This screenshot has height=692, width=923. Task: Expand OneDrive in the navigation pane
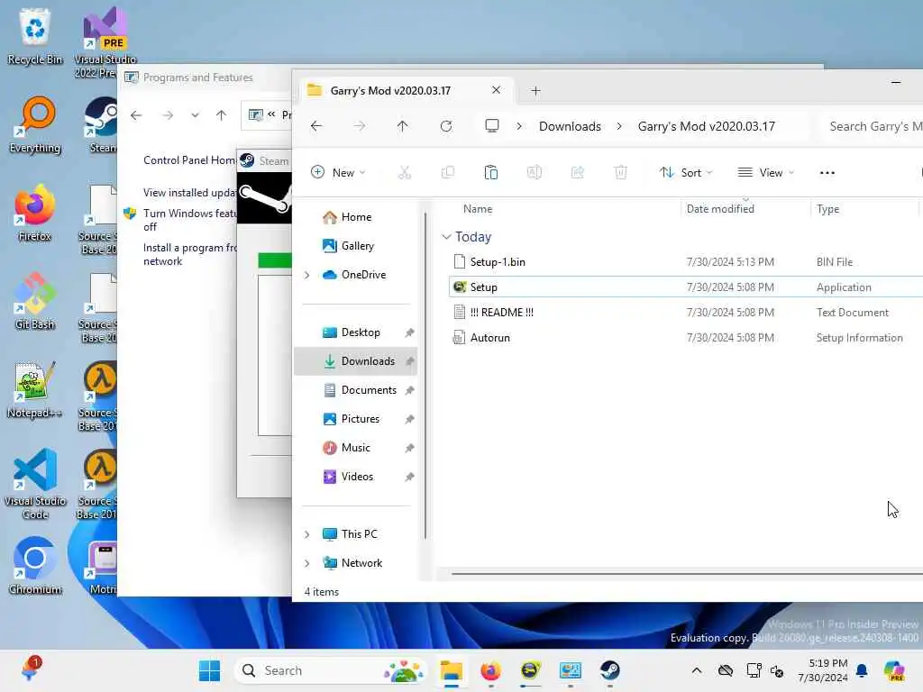pyautogui.click(x=306, y=275)
